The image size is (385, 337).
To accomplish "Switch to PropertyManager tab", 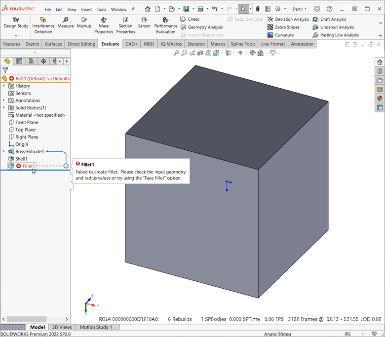I will pyautogui.click(x=19, y=61).
